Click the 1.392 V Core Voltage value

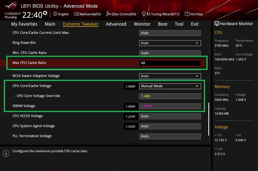(x=241, y=59)
